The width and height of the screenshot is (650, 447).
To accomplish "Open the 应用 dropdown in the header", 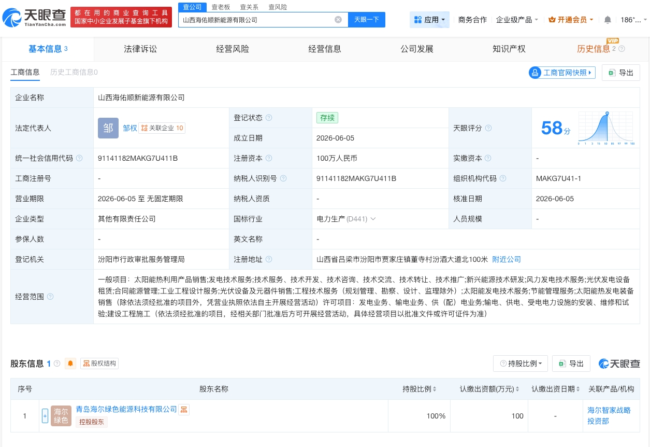I will 429,20.
